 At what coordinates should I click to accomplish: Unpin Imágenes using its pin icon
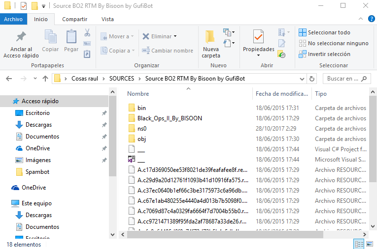[104, 160]
